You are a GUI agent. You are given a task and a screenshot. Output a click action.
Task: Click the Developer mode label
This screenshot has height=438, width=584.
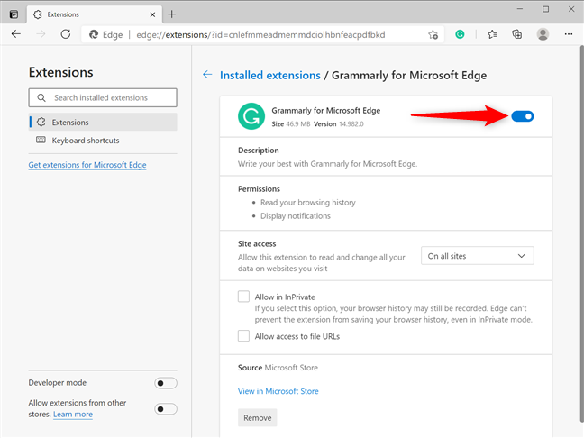pyautogui.click(x=58, y=382)
